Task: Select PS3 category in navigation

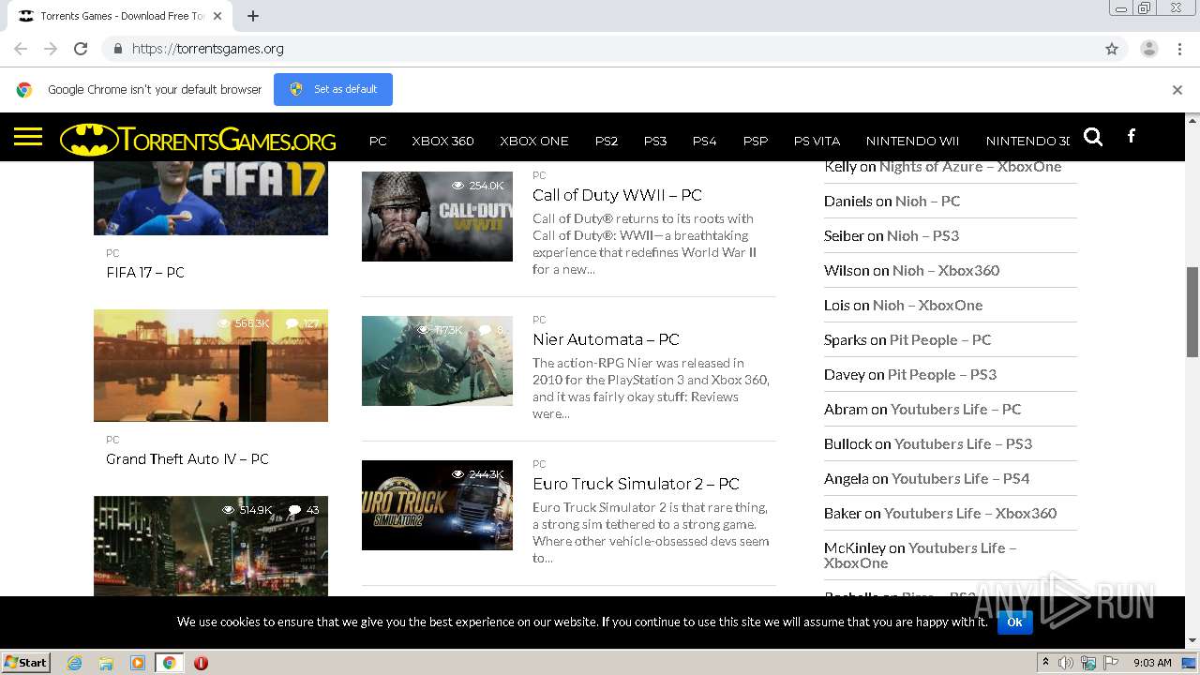Action: [655, 141]
